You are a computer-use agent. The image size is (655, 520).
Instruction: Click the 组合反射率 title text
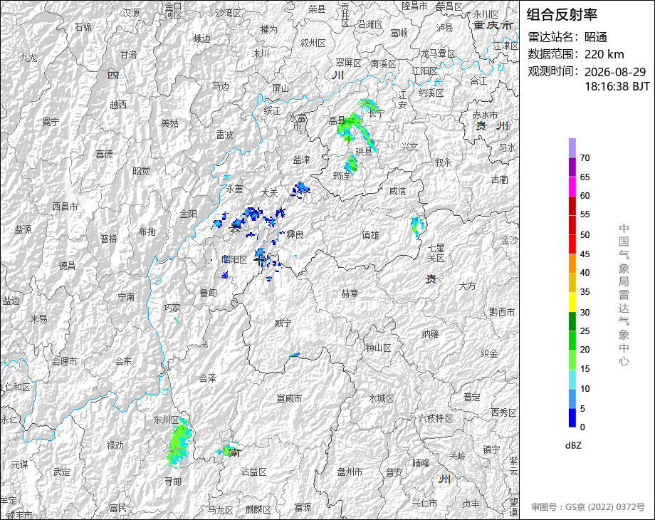(x=562, y=15)
